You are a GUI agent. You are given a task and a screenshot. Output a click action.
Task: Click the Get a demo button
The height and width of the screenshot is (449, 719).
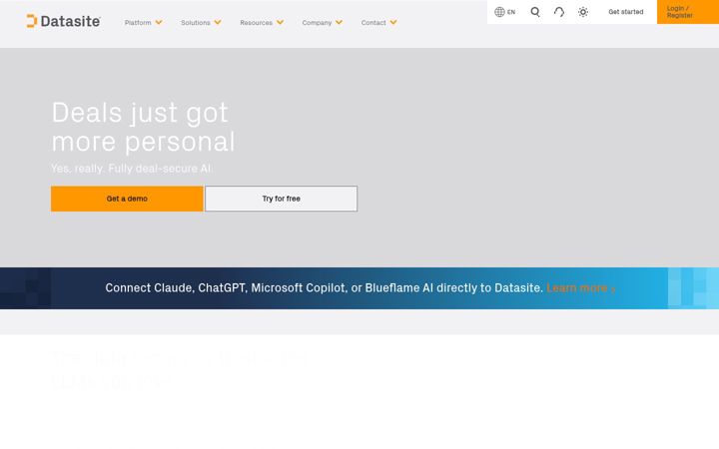(127, 199)
